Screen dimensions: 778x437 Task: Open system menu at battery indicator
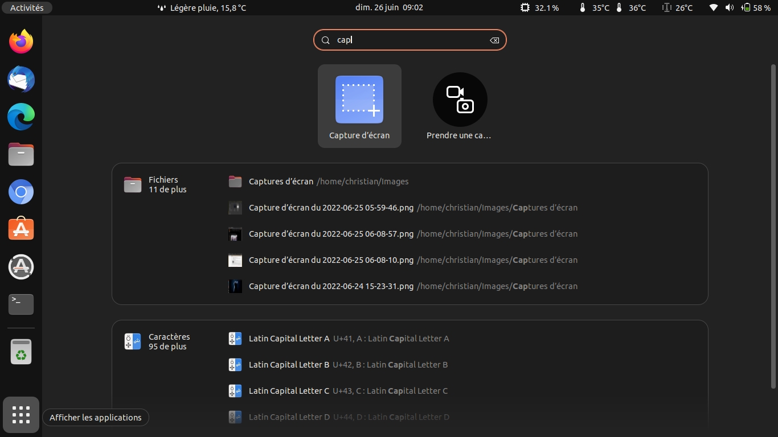(756, 8)
